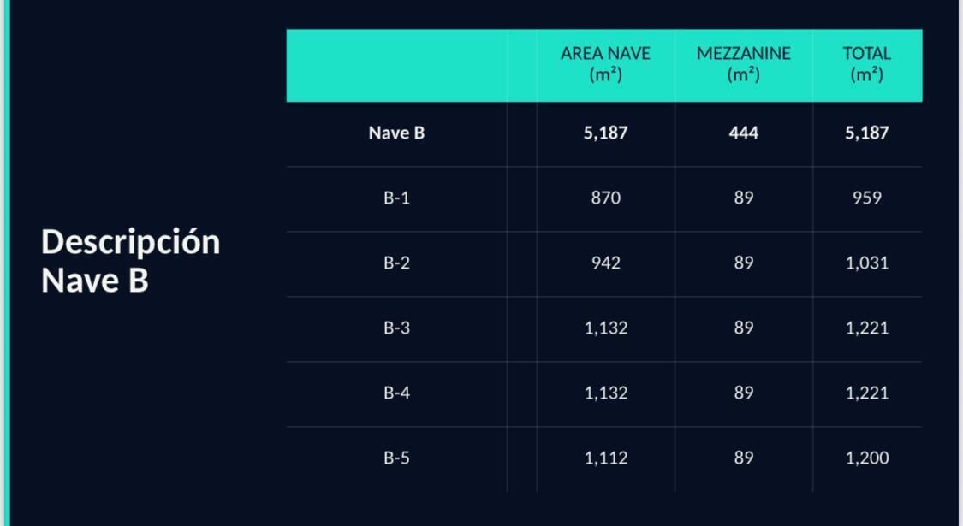
Task: Select the B-3 row label
Action: (x=396, y=328)
